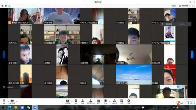This screenshot has height=110, width=196.
Task: Expand the video options arrow
Action: tap(16, 102)
